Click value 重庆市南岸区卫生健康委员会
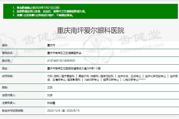The image size is (179, 119). tap(64, 53)
